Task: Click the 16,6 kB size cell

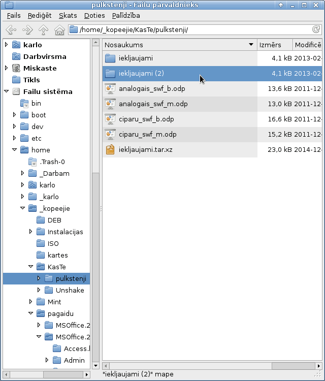Action: (x=280, y=119)
